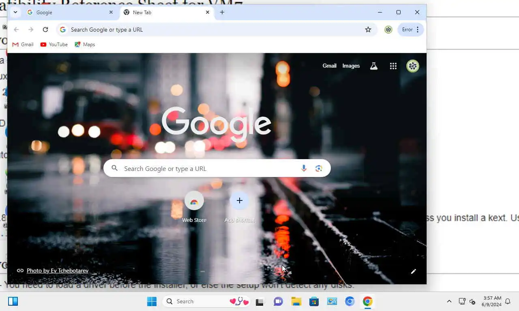
Task: Open the notifications bell
Action: click(x=507, y=301)
